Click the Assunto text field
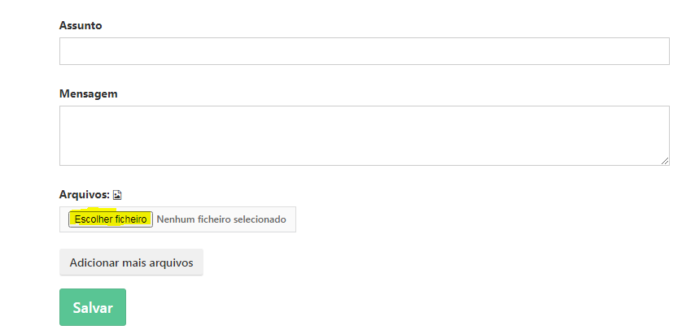Viewport: 695px width, 334px height. [x=364, y=51]
